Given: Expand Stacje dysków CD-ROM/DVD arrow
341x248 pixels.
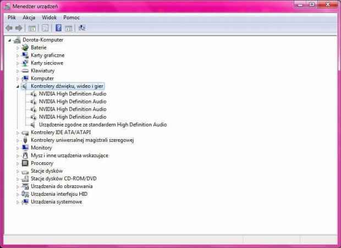Looking at the screenshot, I should [x=18, y=179].
